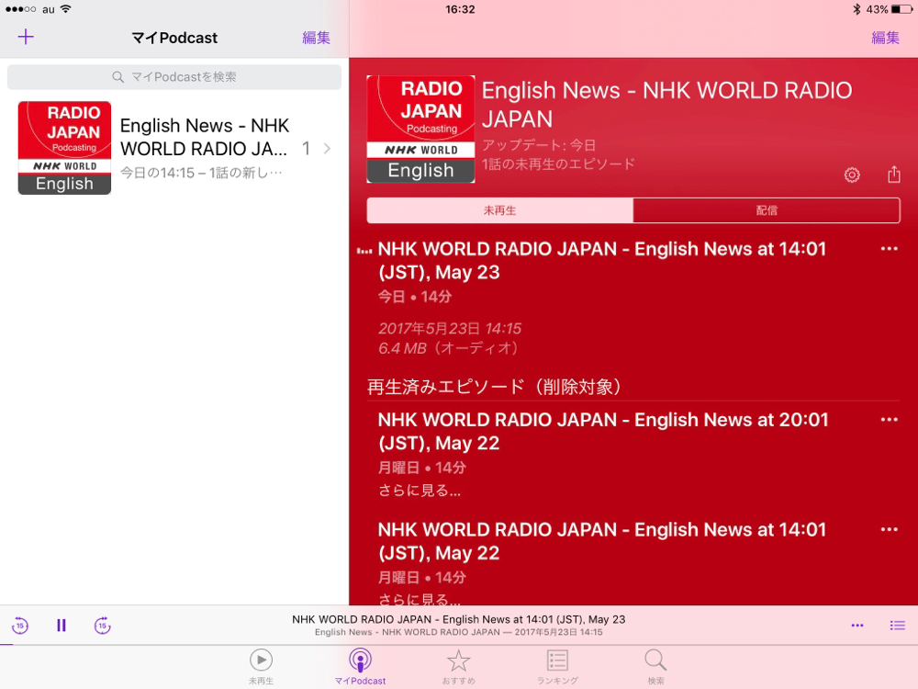This screenshot has width=918, height=689.
Task: Go to the マイPodcast bottom tab
Action: click(x=360, y=667)
